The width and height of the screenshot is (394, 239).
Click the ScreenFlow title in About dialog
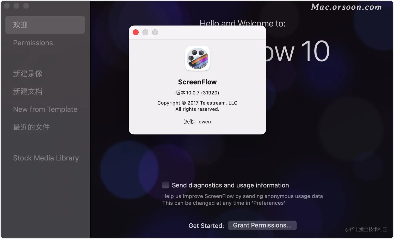click(x=197, y=82)
